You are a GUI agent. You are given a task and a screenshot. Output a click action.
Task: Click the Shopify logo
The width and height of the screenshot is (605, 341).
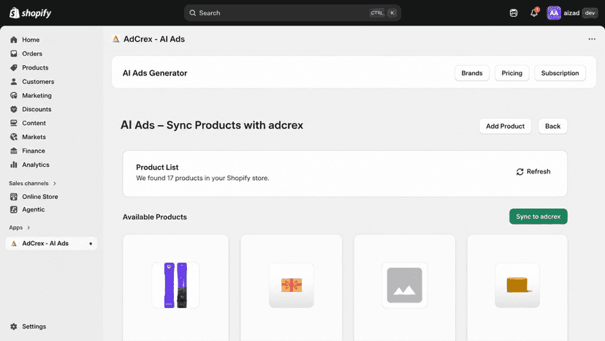point(30,12)
